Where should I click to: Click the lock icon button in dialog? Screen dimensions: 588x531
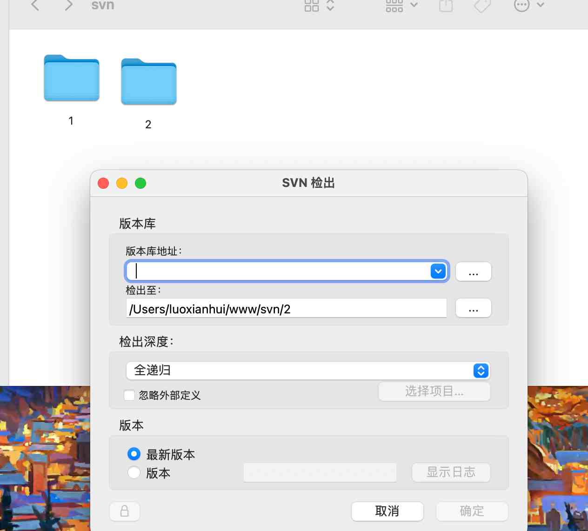[x=125, y=511]
